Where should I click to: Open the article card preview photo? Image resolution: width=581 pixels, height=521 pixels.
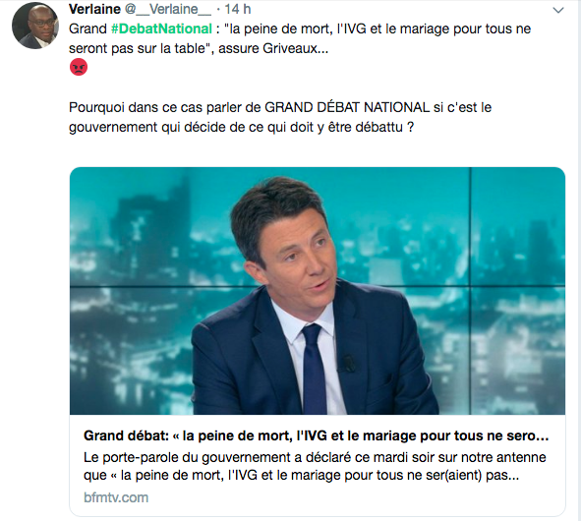pyautogui.click(x=318, y=291)
